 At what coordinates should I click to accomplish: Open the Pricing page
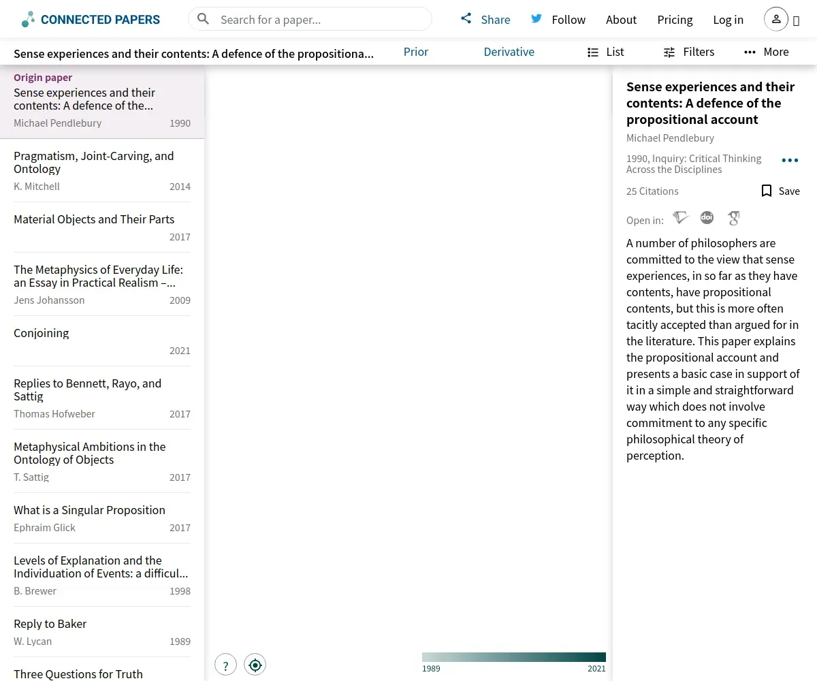coord(675,20)
